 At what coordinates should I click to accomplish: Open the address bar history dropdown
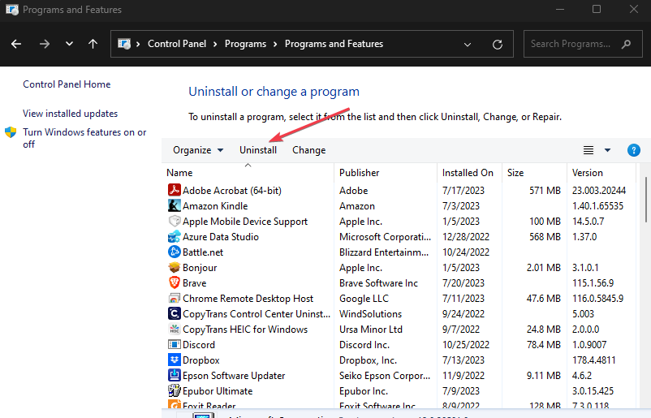468,45
